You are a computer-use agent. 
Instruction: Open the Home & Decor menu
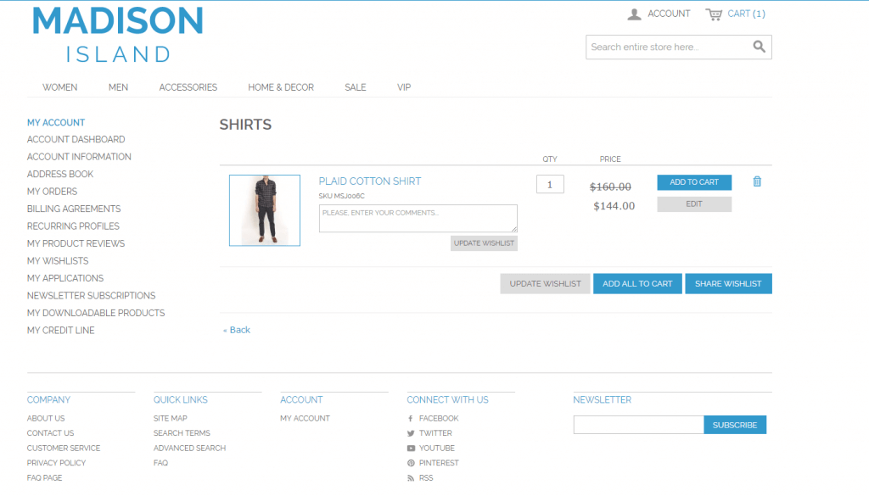(281, 87)
